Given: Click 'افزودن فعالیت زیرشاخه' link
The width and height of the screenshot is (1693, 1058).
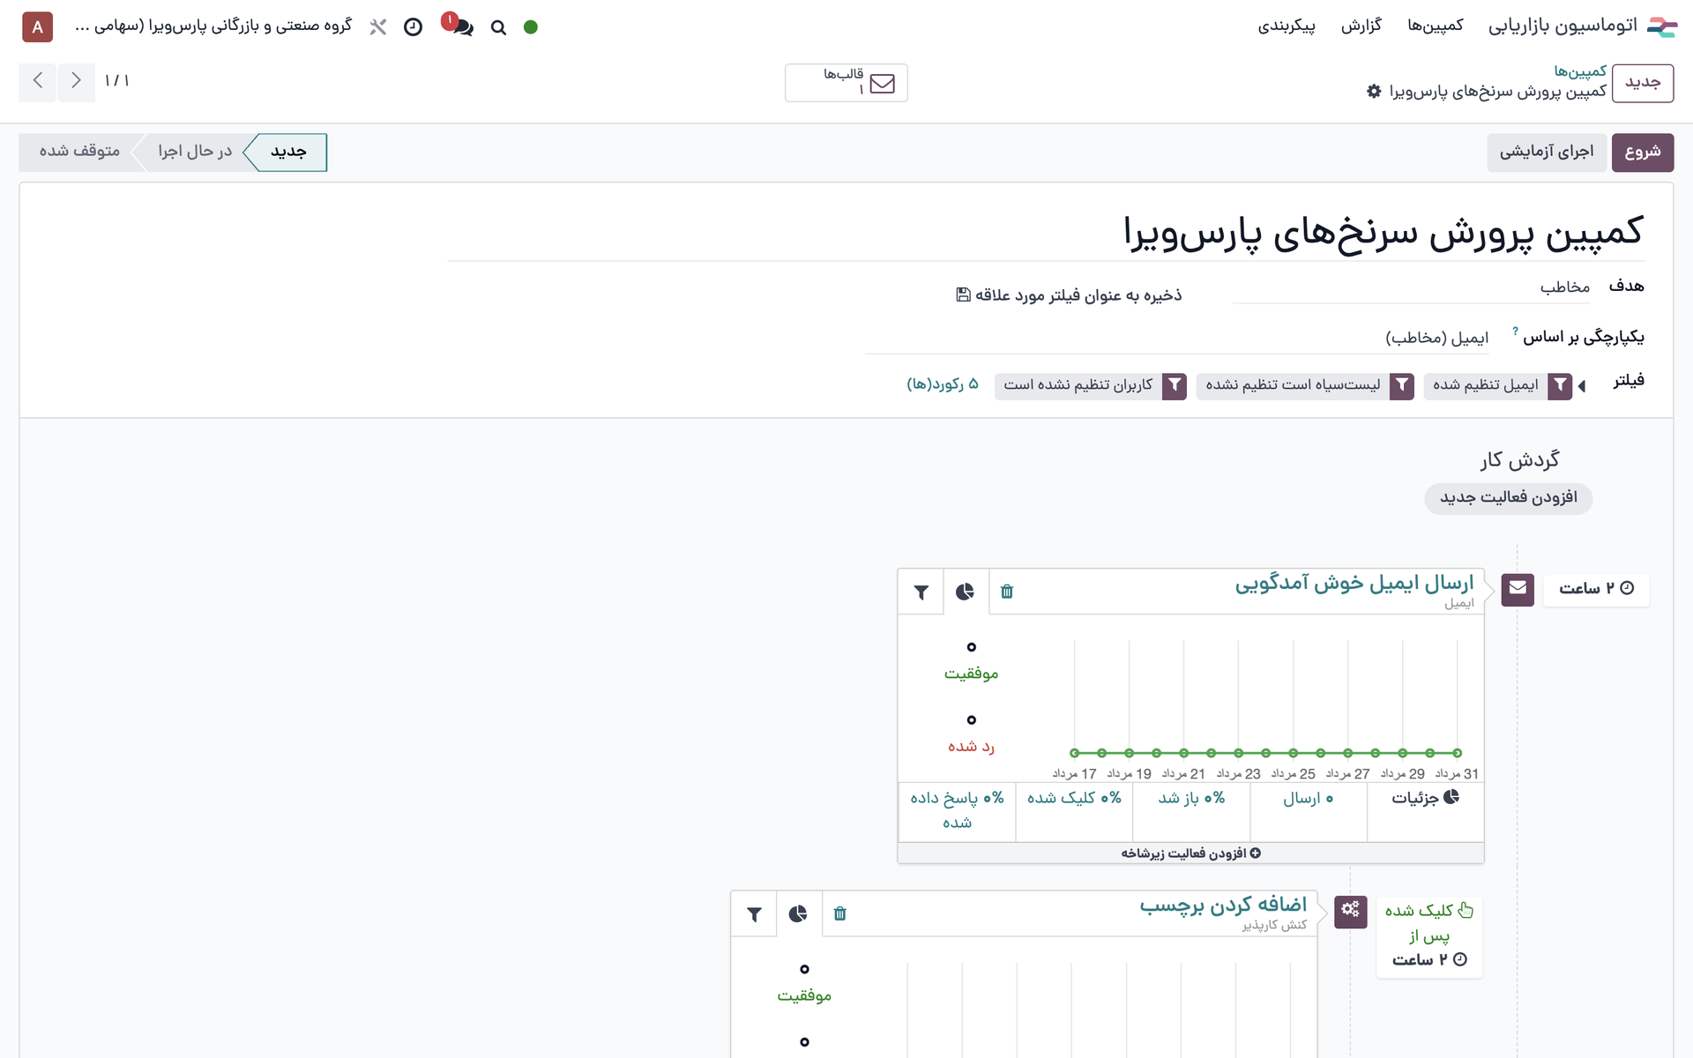Looking at the screenshot, I should pos(1190,853).
